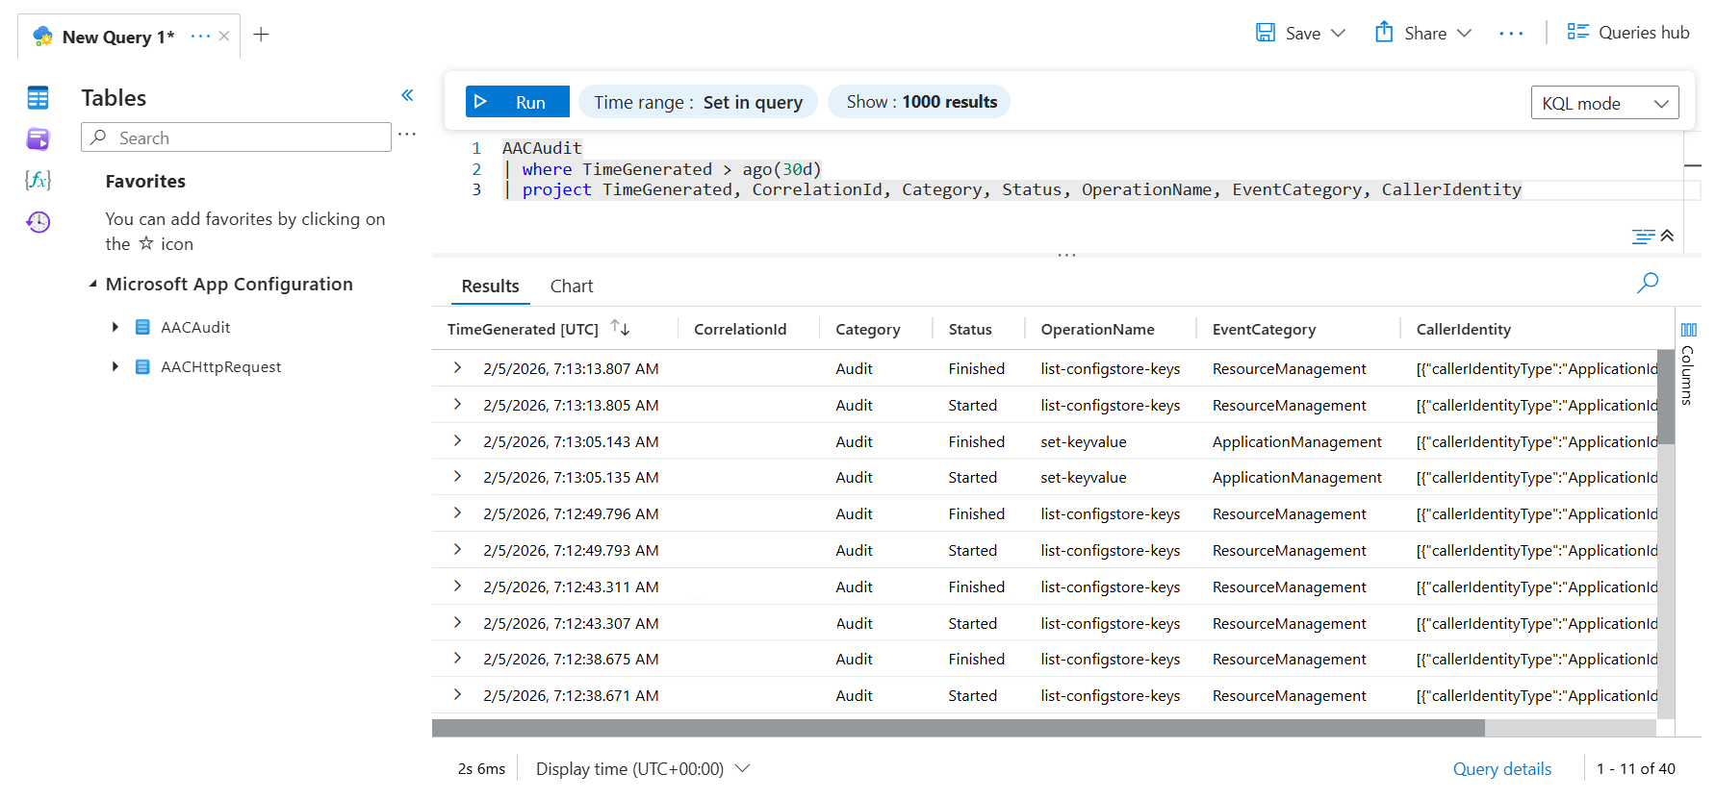
Task: Expand the AACAudit table node
Action: point(115,327)
